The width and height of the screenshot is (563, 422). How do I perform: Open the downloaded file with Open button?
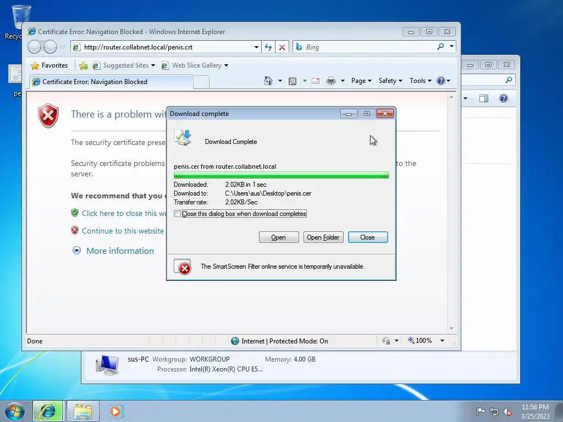(279, 237)
